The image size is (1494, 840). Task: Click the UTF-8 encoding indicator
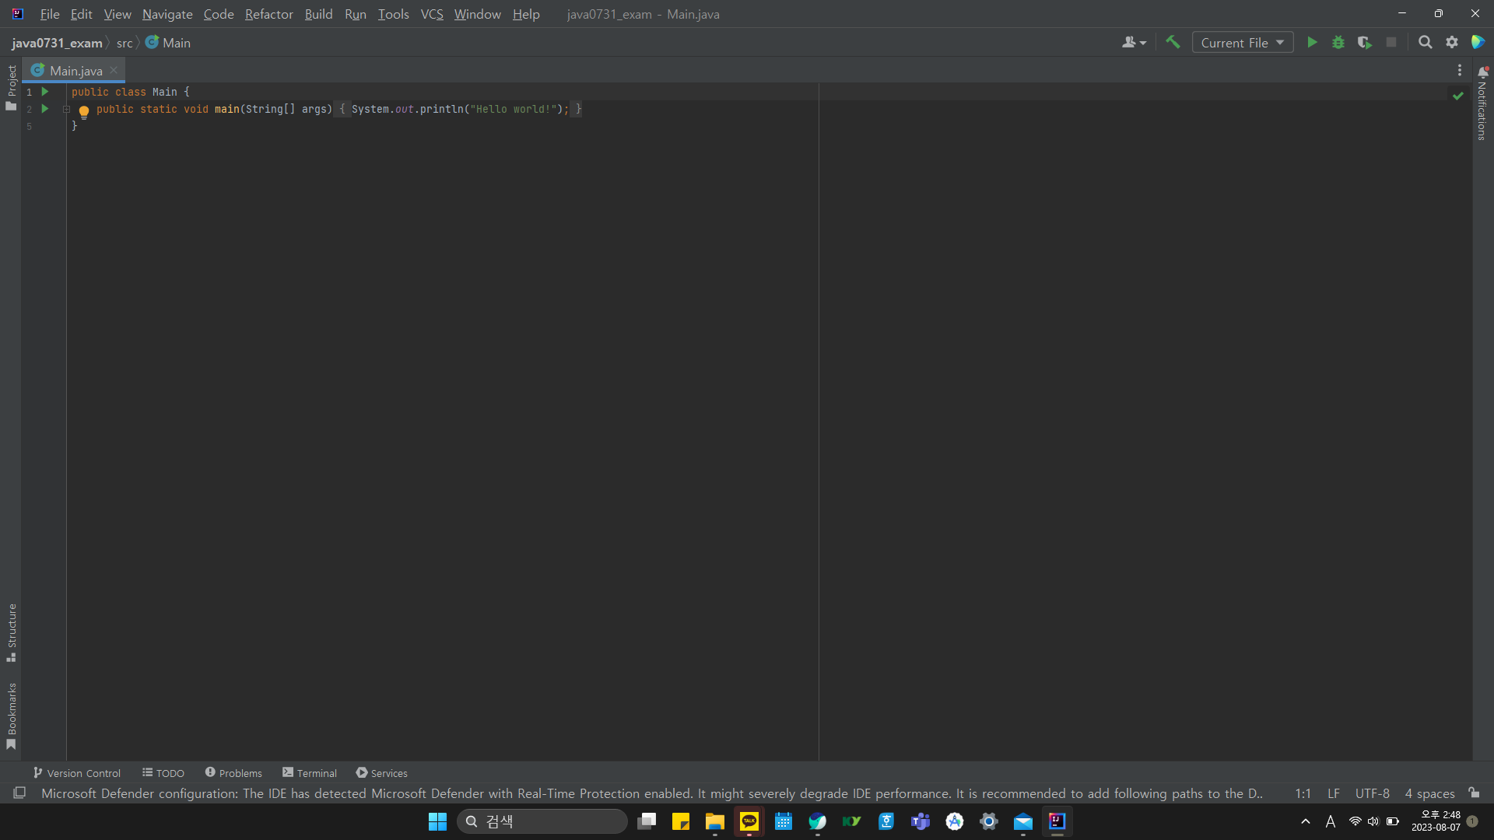(1372, 793)
